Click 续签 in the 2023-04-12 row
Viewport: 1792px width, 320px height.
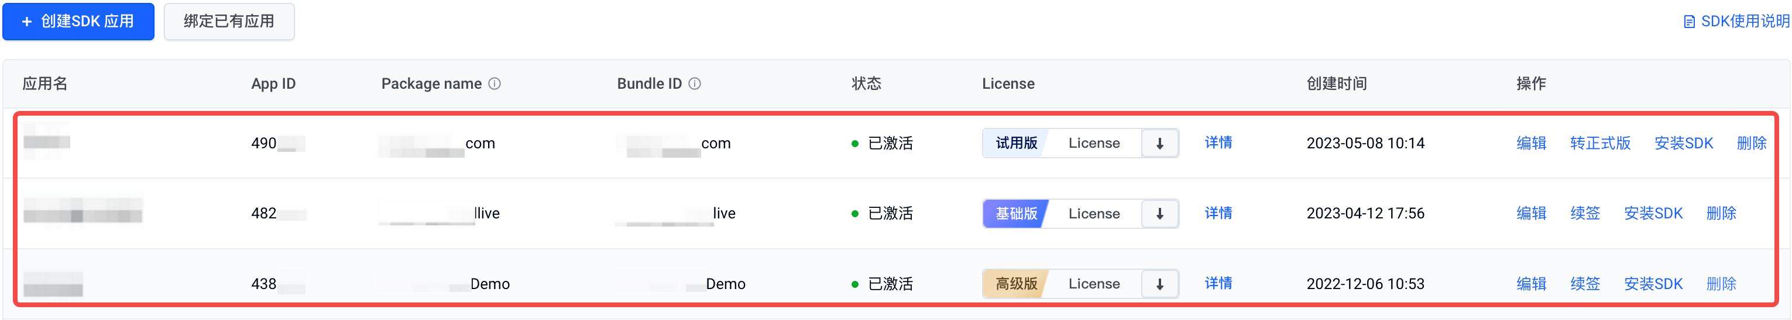1585,214
